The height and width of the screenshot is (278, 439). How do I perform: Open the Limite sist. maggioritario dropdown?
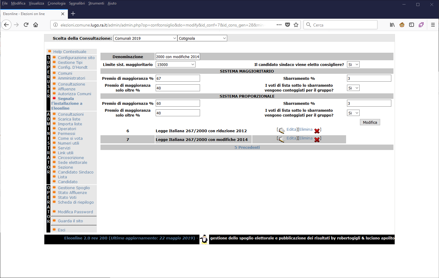pyautogui.click(x=175, y=64)
